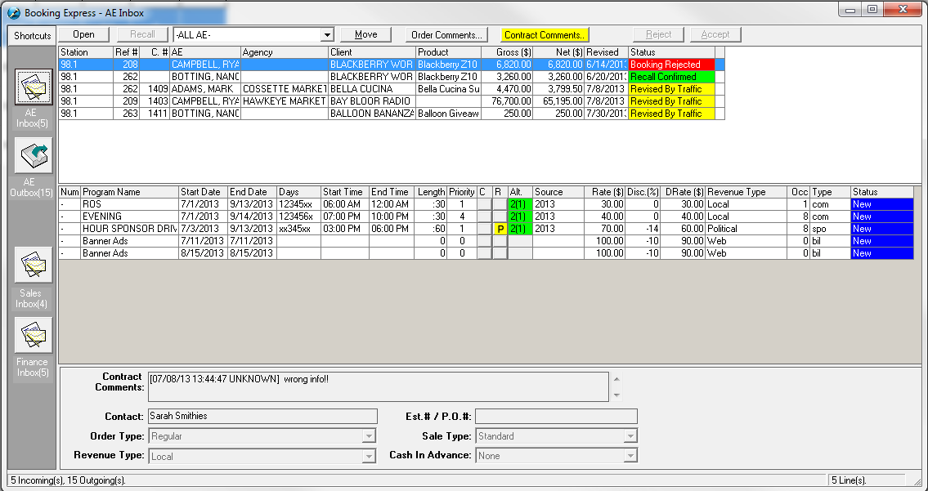The image size is (928, 491).
Task: Click the yellow Contract Comments button
Action: tap(544, 35)
